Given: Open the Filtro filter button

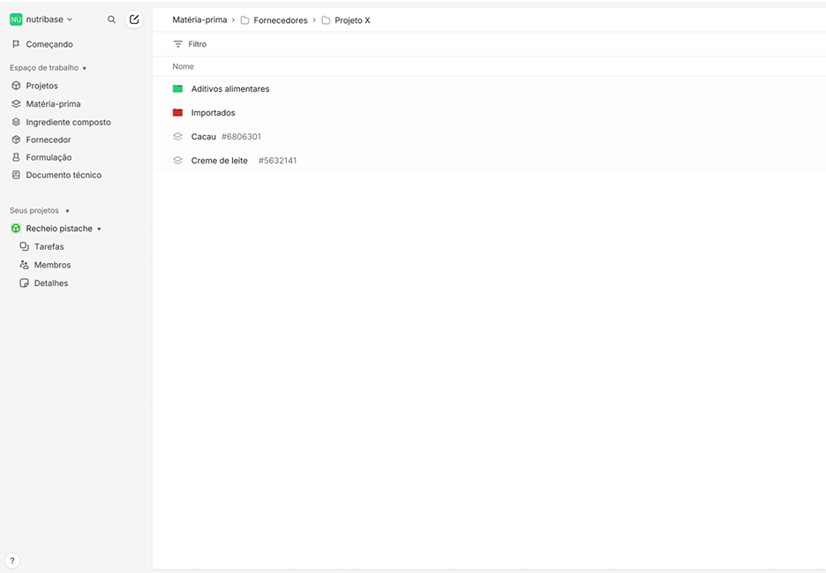Looking at the screenshot, I should coord(190,44).
